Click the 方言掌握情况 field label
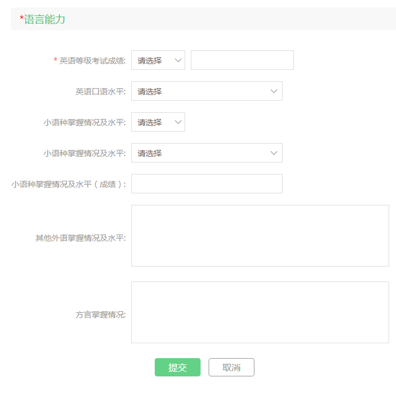The image size is (396, 393). coord(100,315)
